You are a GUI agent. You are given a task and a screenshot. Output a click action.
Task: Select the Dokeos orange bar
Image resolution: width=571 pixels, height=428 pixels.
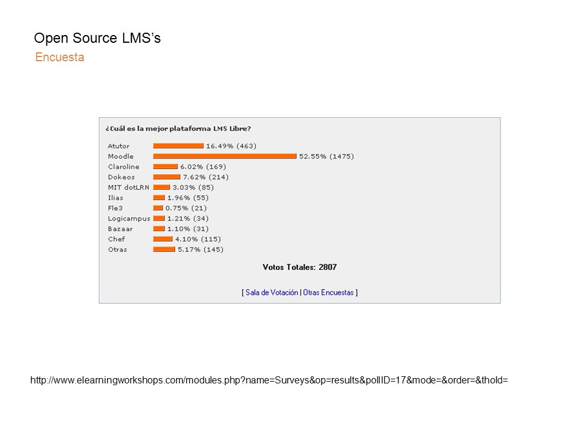click(167, 177)
